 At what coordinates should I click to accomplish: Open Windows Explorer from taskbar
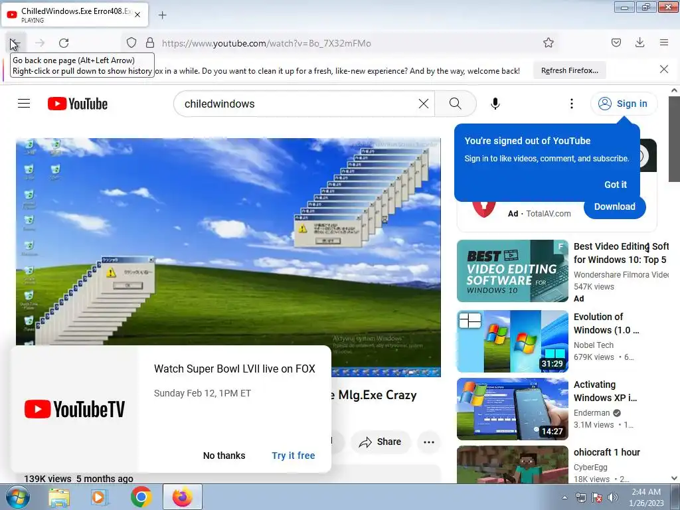coord(58,497)
